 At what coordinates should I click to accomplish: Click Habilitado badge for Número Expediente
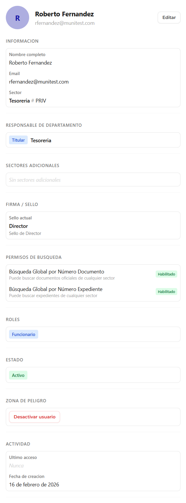166,292
